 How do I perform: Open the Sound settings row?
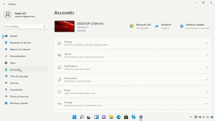click(133, 55)
